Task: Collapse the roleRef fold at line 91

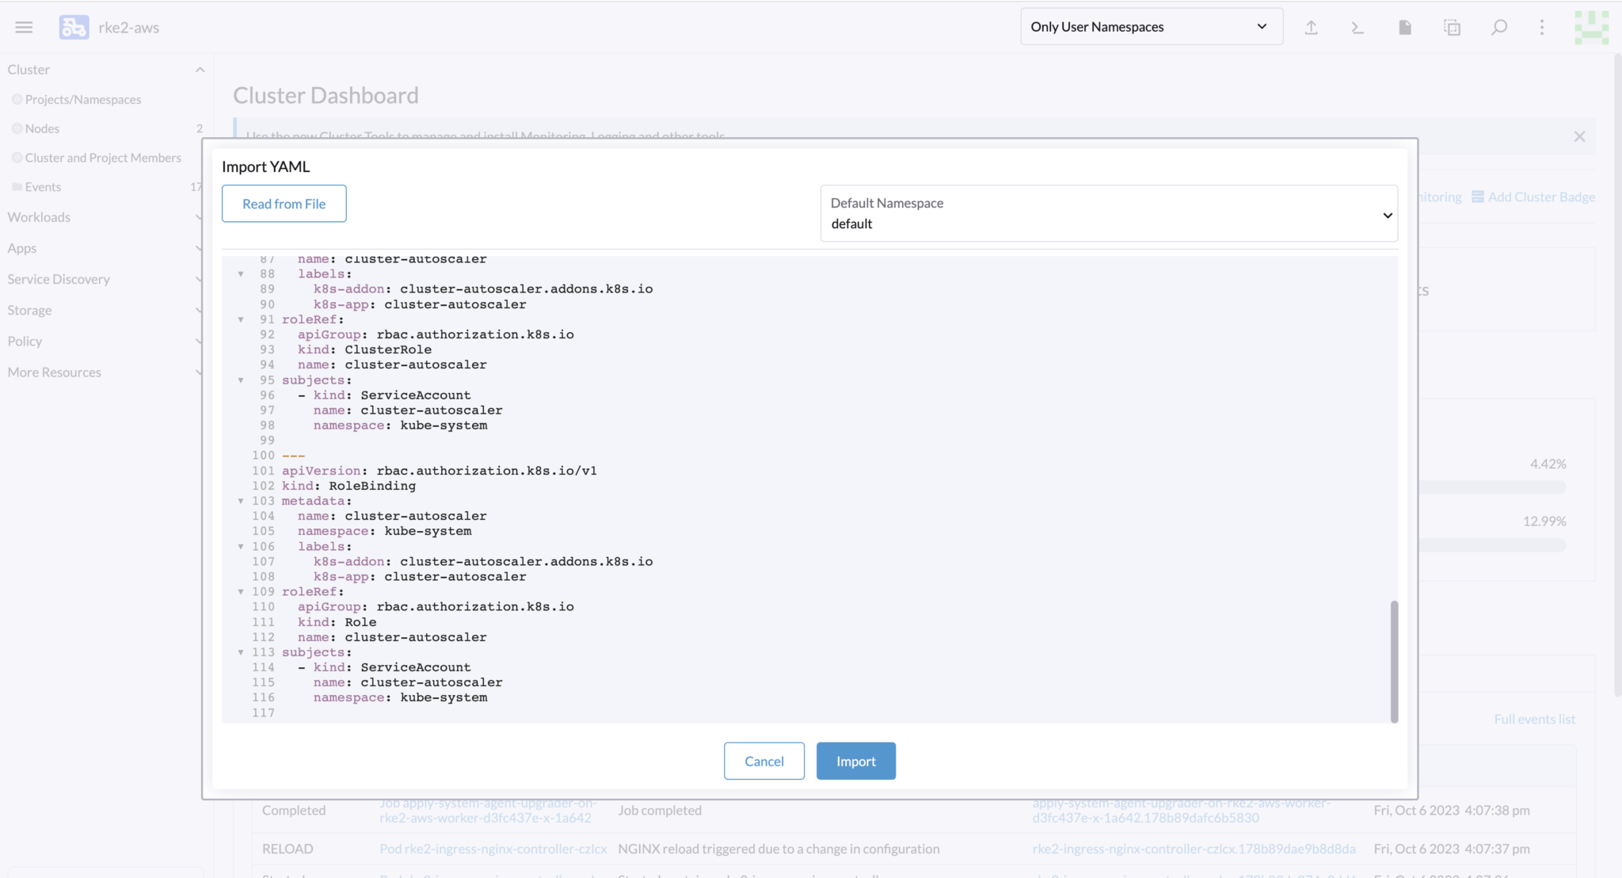Action: [241, 319]
